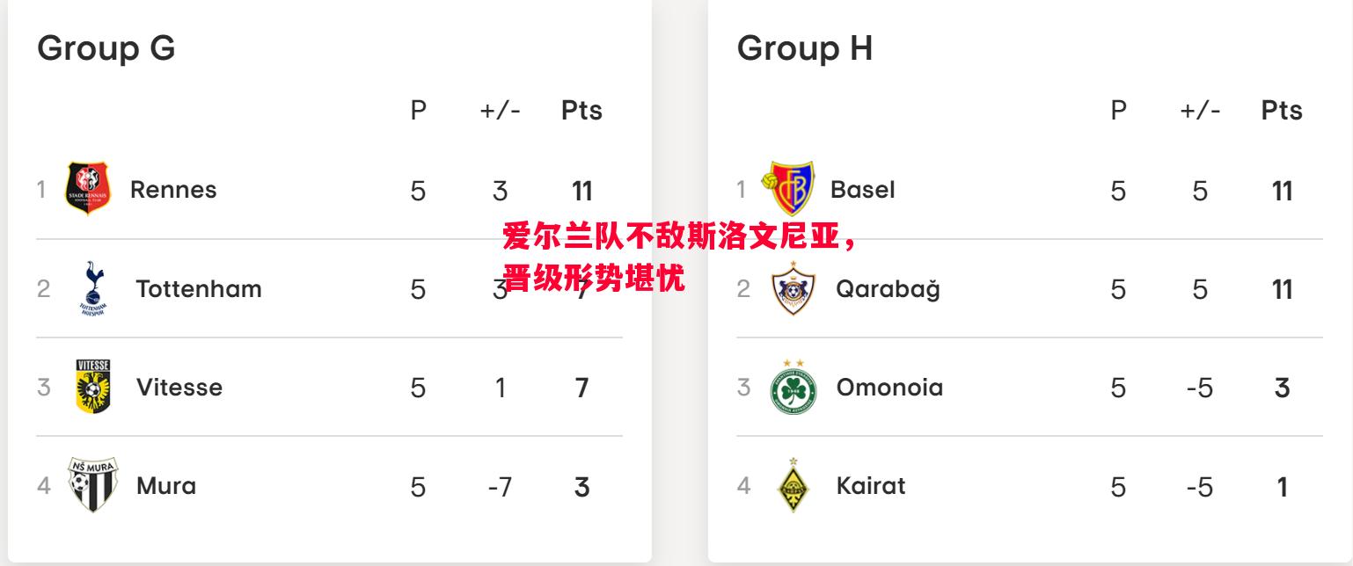1353x566 pixels.
Task: Select the Kairat team name
Action: pyautogui.click(x=871, y=485)
